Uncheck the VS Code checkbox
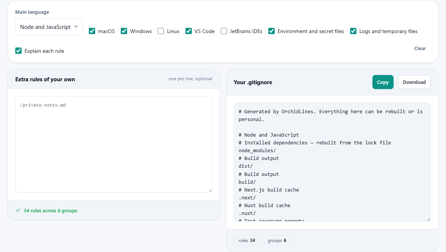This screenshot has width=446, height=252. click(x=189, y=31)
